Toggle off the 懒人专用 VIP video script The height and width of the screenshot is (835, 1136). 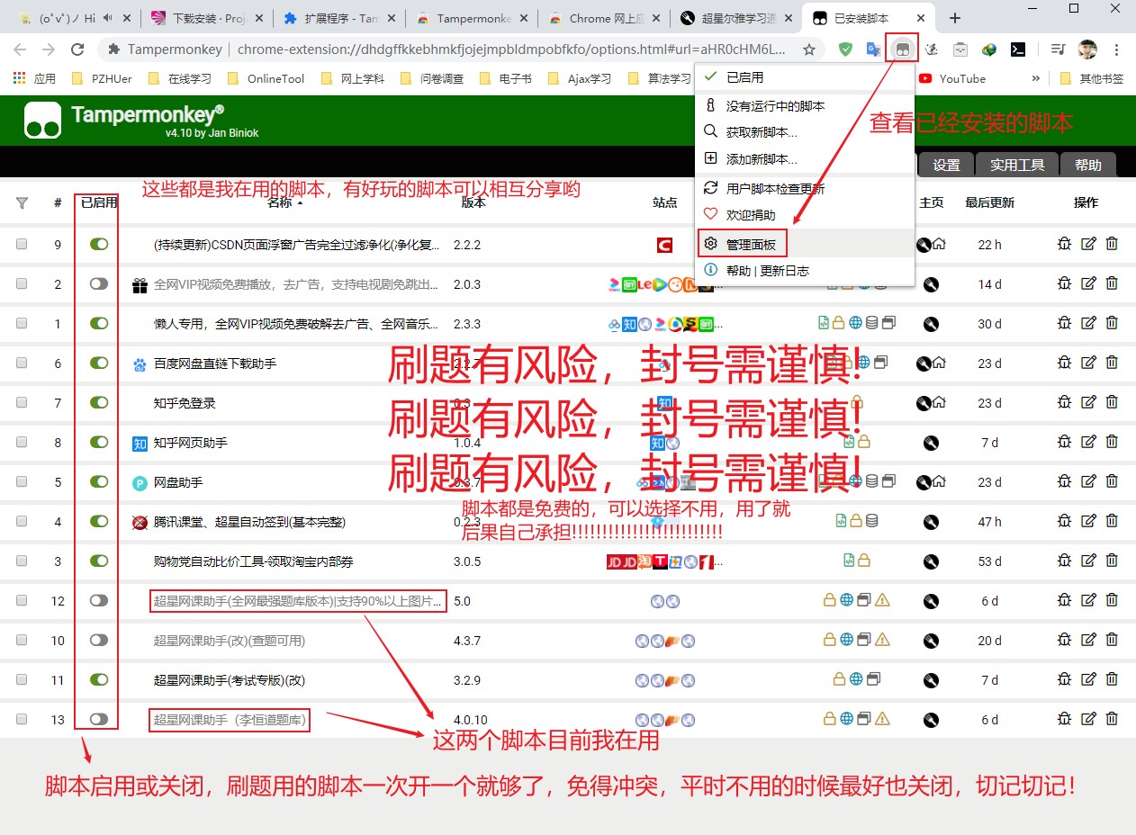[99, 323]
